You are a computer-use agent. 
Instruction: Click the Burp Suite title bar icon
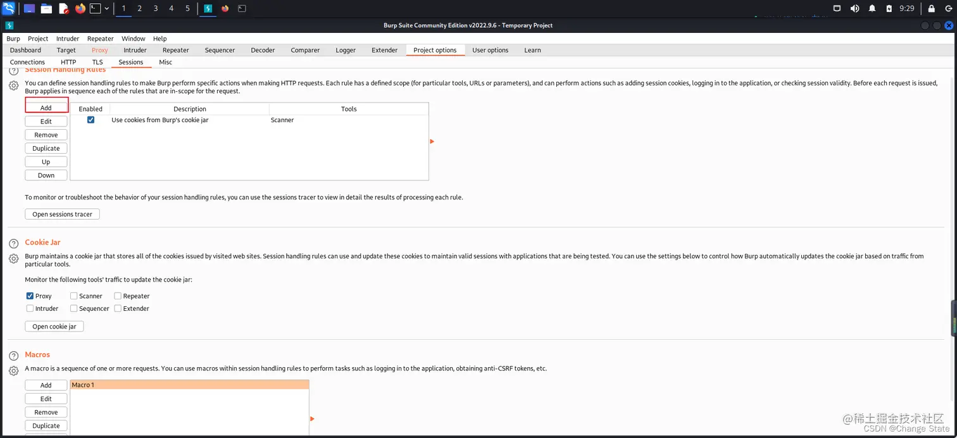(9, 25)
